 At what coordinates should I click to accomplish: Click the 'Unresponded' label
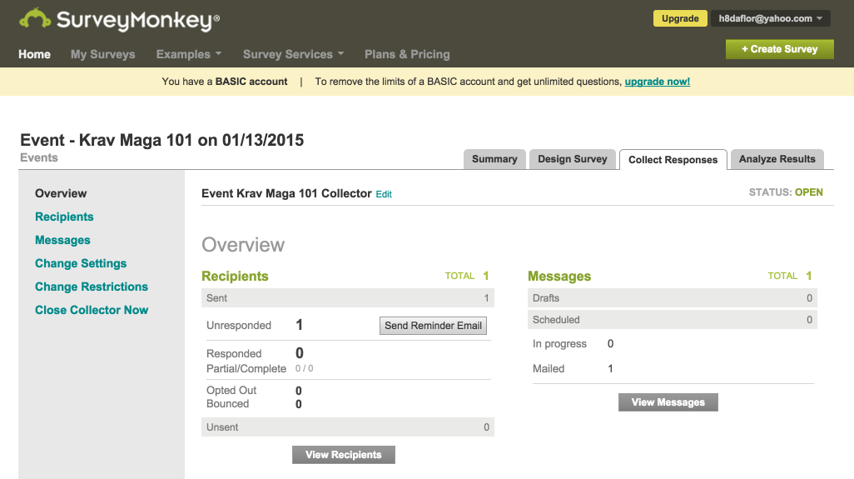pyautogui.click(x=239, y=326)
